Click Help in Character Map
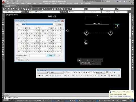Image resolution: width=136 pixels, height=102 pixels. point(59,24)
